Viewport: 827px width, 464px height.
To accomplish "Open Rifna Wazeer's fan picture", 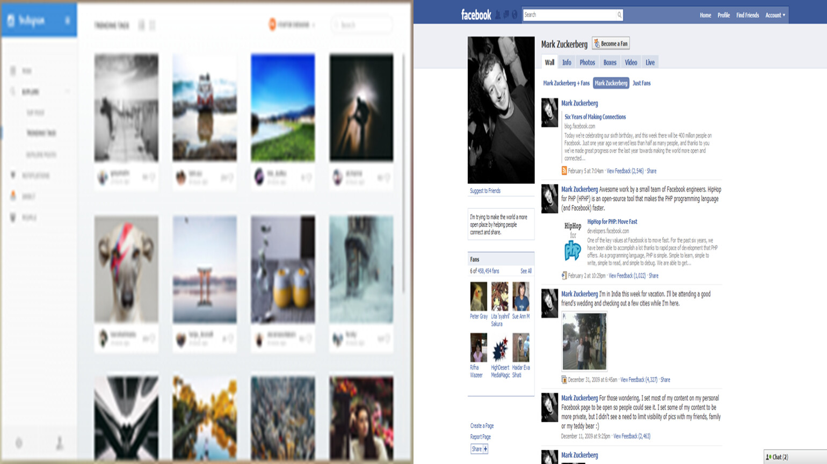I will coord(478,347).
